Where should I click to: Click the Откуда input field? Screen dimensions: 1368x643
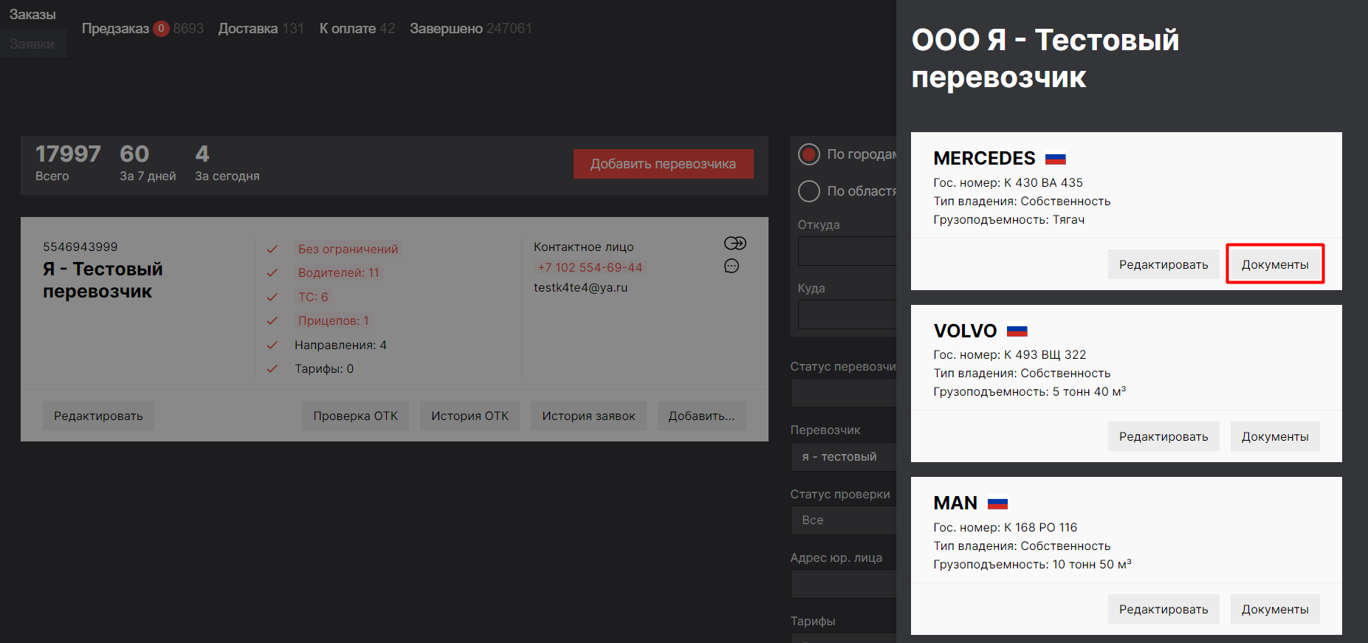click(x=847, y=251)
